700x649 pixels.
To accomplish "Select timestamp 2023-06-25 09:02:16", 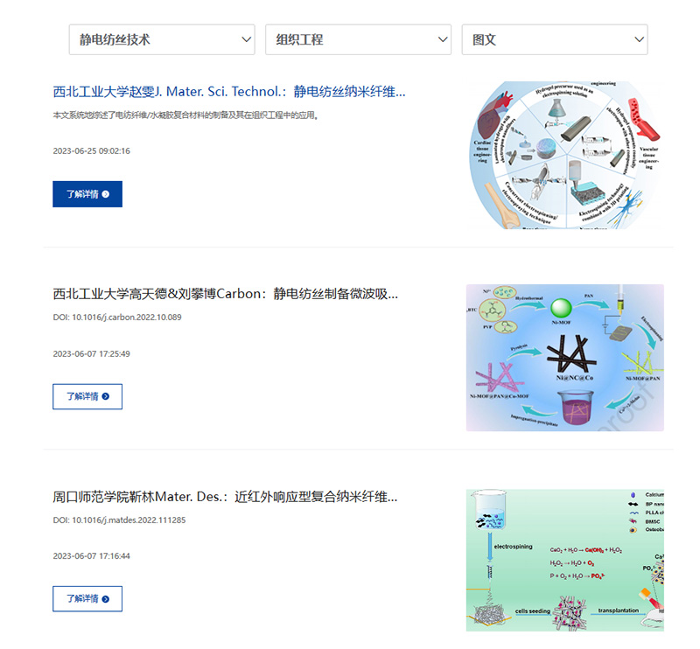I will (x=92, y=150).
